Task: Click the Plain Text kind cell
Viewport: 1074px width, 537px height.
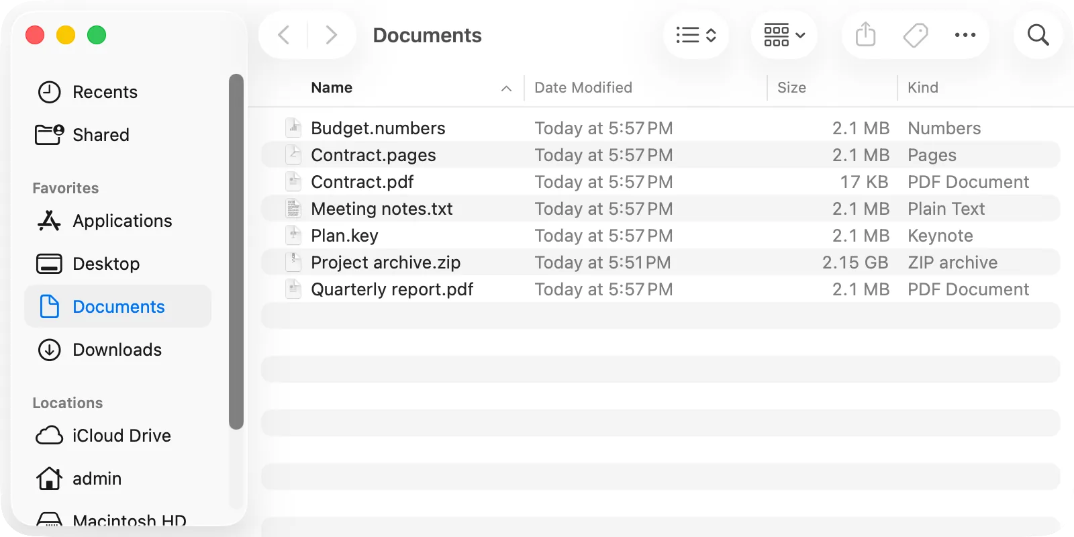Action: [946, 209]
